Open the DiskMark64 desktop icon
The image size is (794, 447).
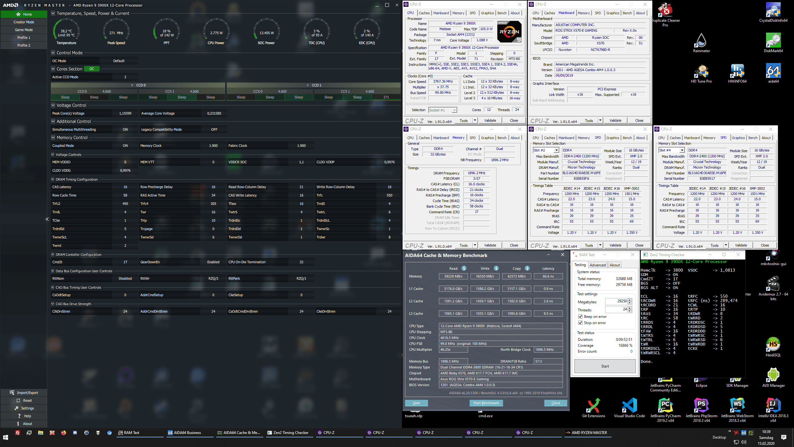tap(773, 43)
